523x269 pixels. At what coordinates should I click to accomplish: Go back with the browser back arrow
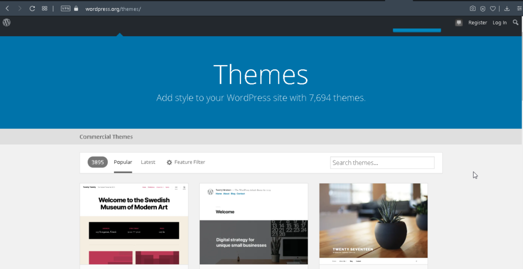click(7, 9)
